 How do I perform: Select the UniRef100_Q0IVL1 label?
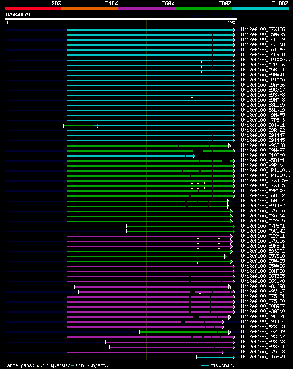[x=263, y=125]
